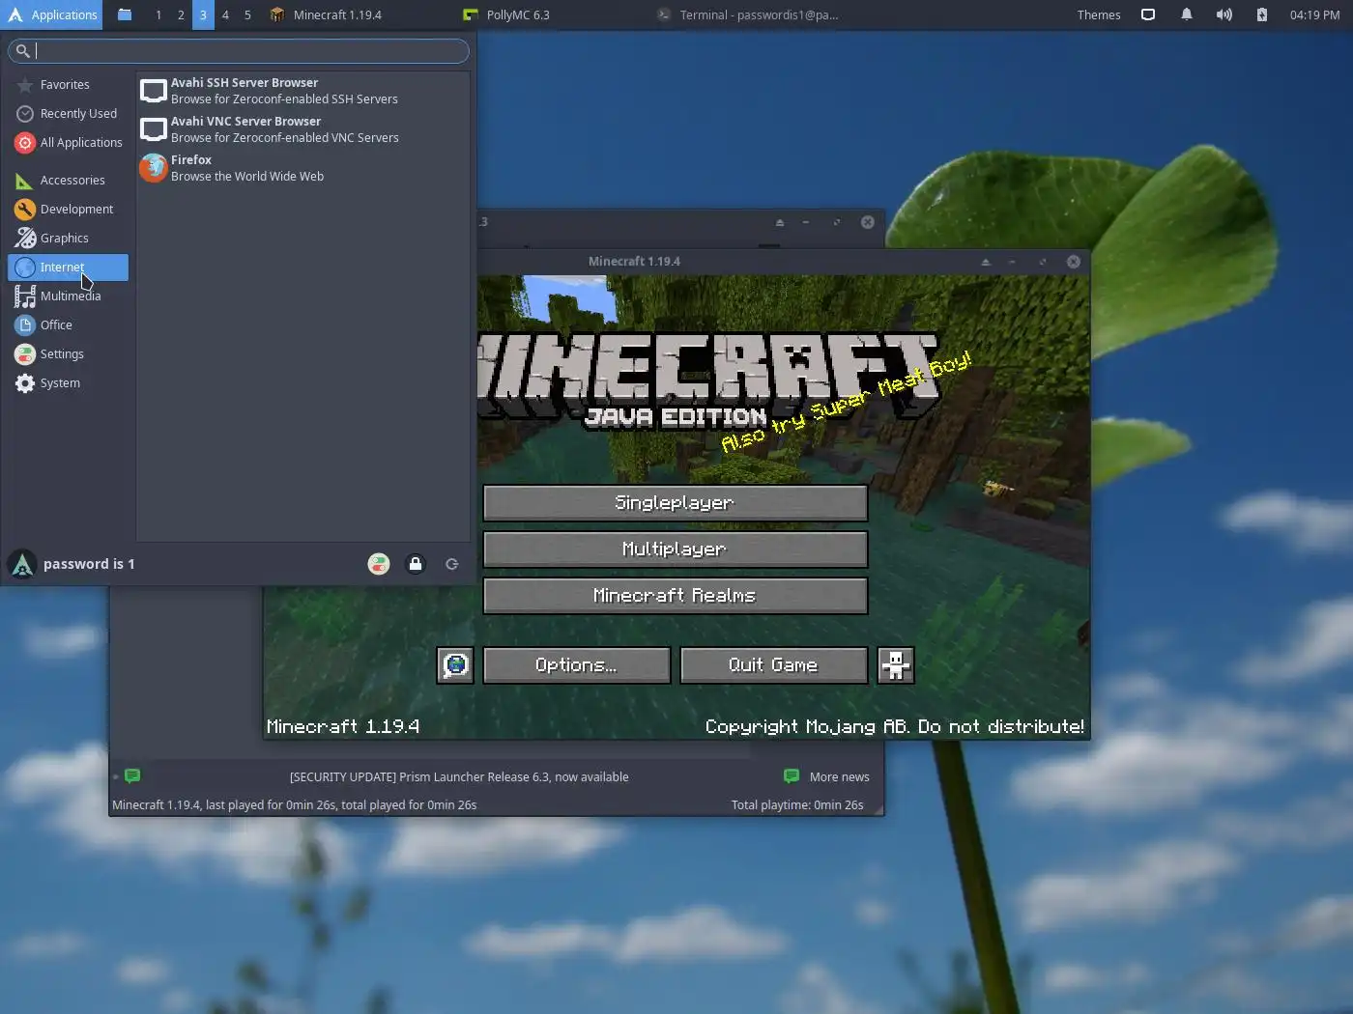Open the volume speaker icon
The width and height of the screenshot is (1353, 1014).
pos(1223,14)
